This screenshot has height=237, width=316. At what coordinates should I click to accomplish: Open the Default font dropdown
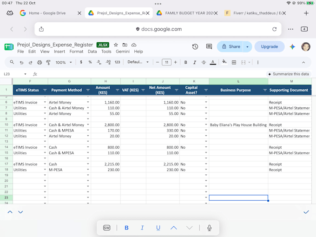tap(138, 62)
